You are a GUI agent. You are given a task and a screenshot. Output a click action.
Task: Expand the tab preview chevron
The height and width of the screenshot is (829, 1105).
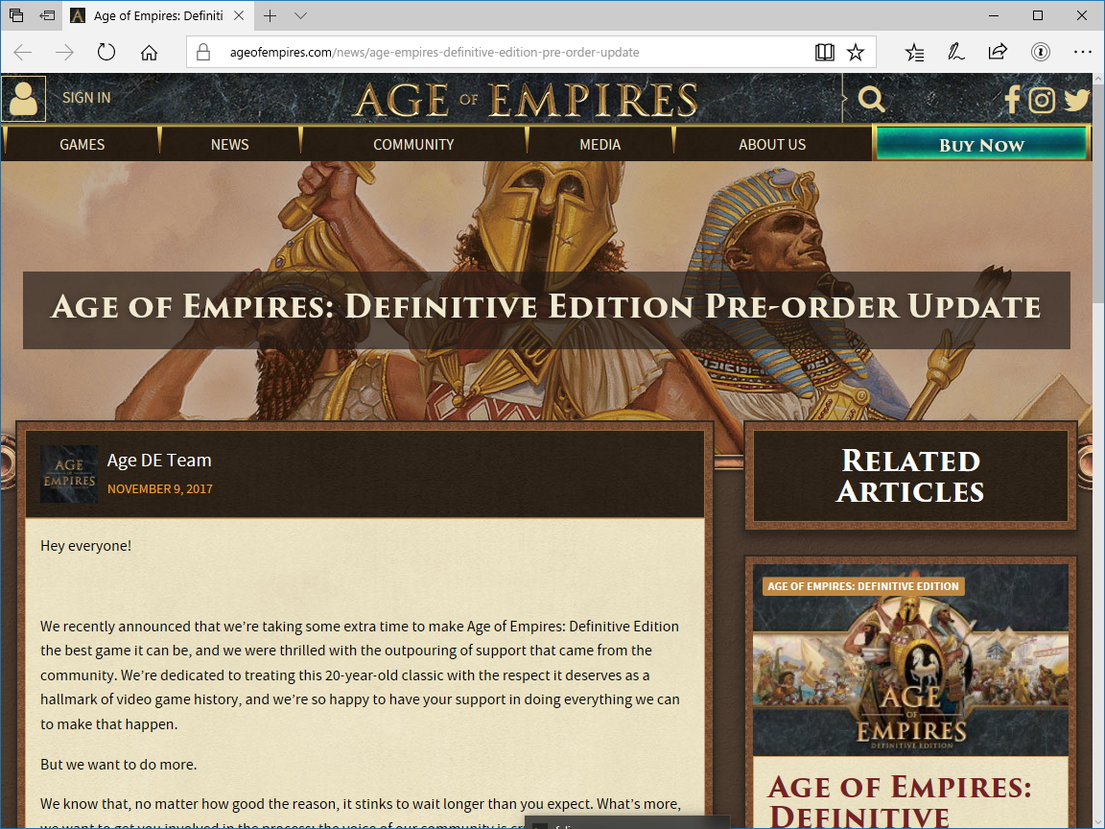pyautogui.click(x=301, y=15)
